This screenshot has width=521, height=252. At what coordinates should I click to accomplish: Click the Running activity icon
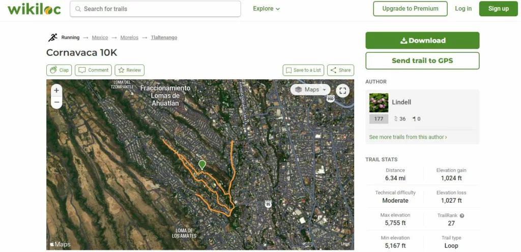(x=52, y=38)
